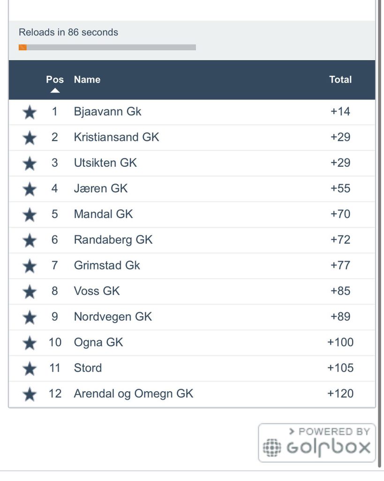Image resolution: width=384 pixels, height=481 pixels.
Task: Click the vertical scrollbar at right edge
Action: click(379, 235)
